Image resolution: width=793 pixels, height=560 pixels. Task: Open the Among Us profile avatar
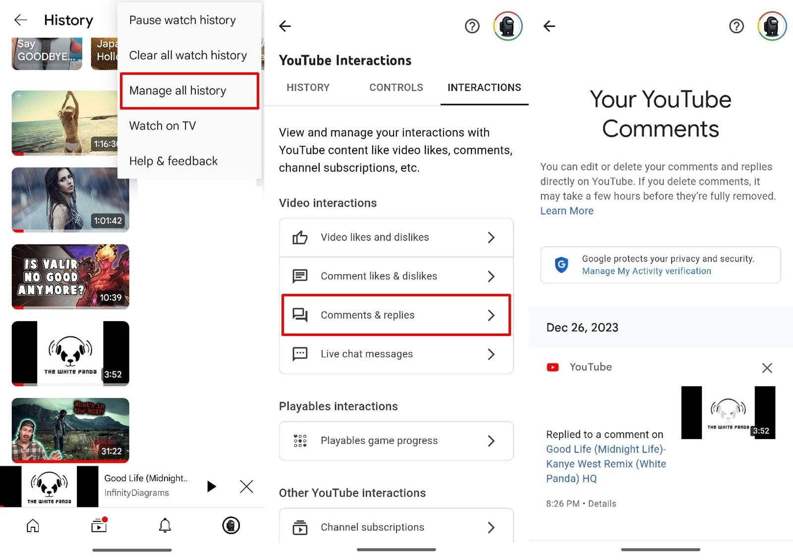tap(507, 26)
